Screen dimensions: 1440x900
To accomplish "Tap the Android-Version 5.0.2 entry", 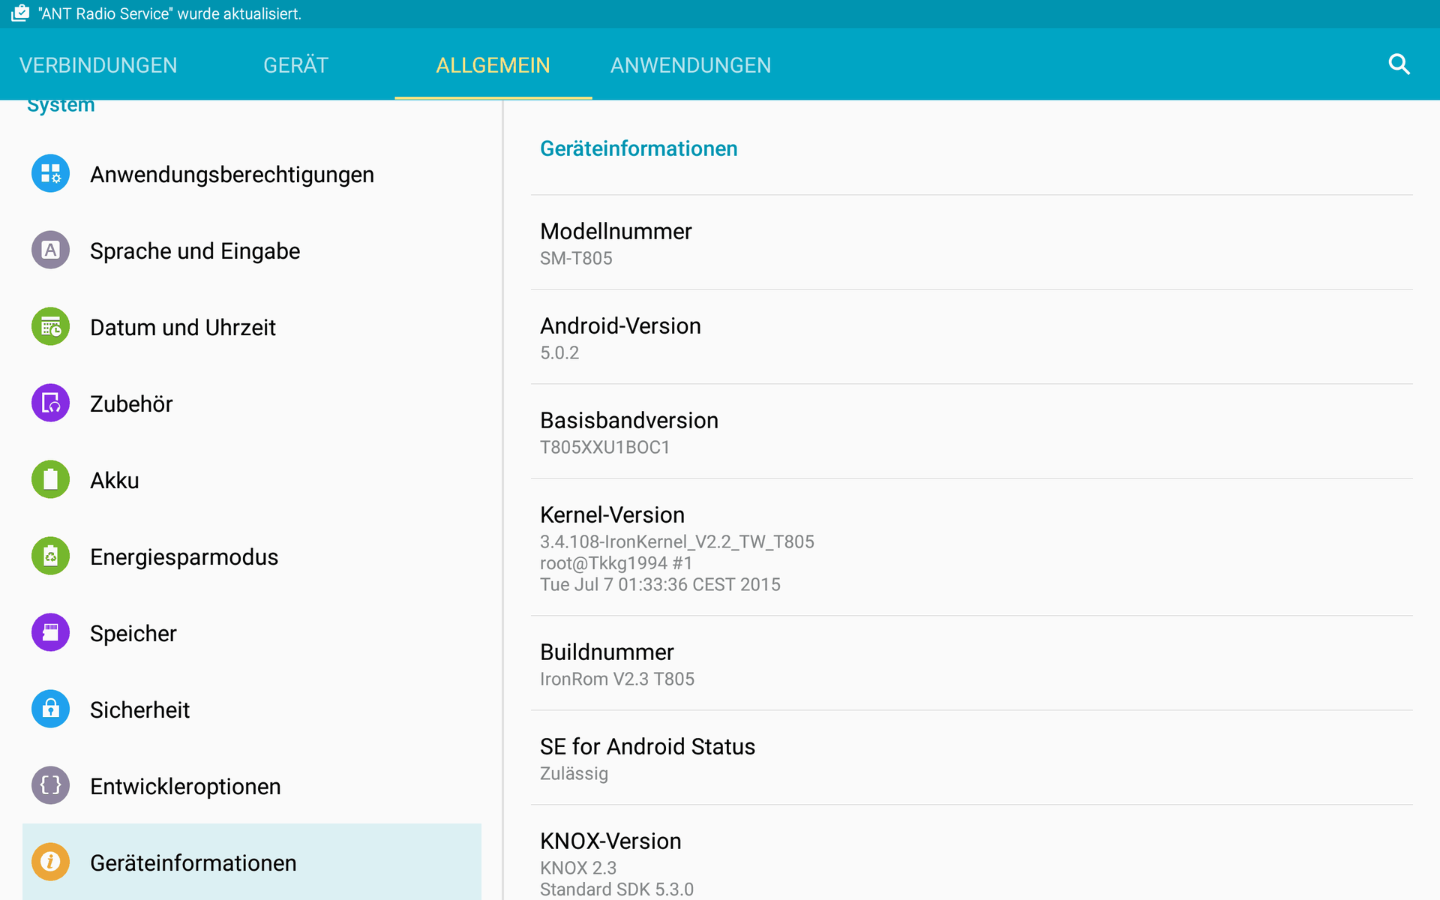I will tap(972, 337).
